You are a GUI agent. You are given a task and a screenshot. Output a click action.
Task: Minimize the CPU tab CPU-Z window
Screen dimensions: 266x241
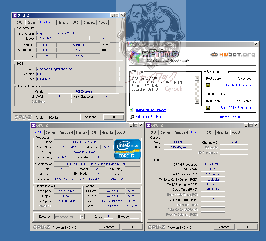pyautogui.click(x=131, y=125)
